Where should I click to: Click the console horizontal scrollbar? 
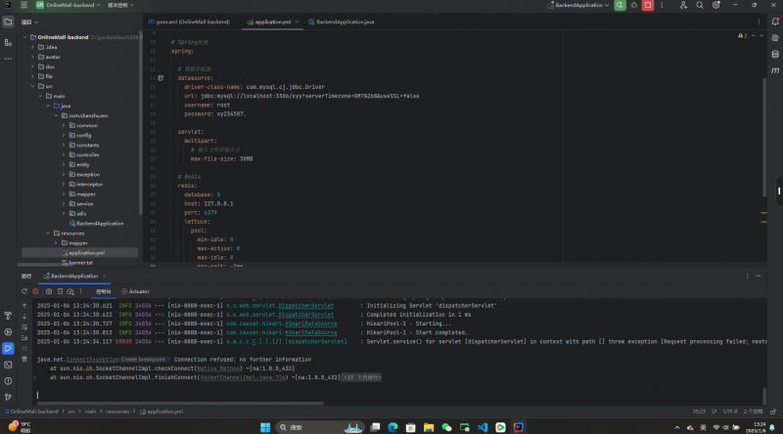coord(180,403)
